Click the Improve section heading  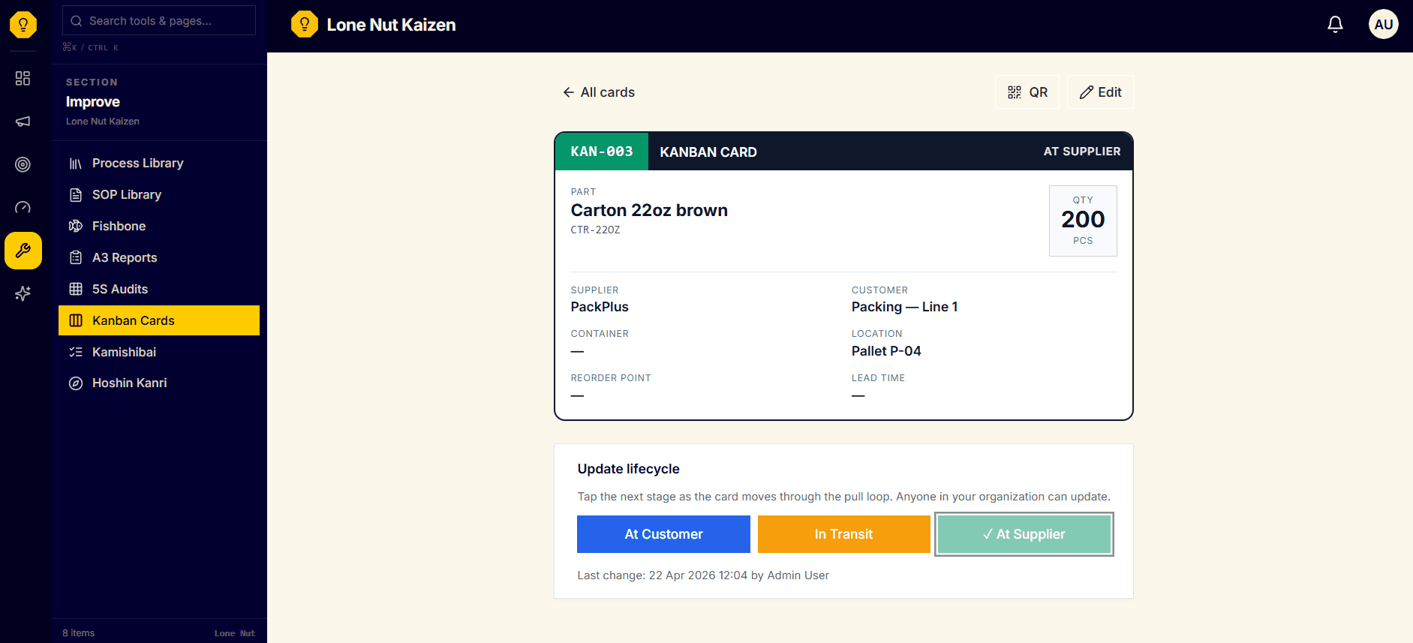tap(93, 102)
